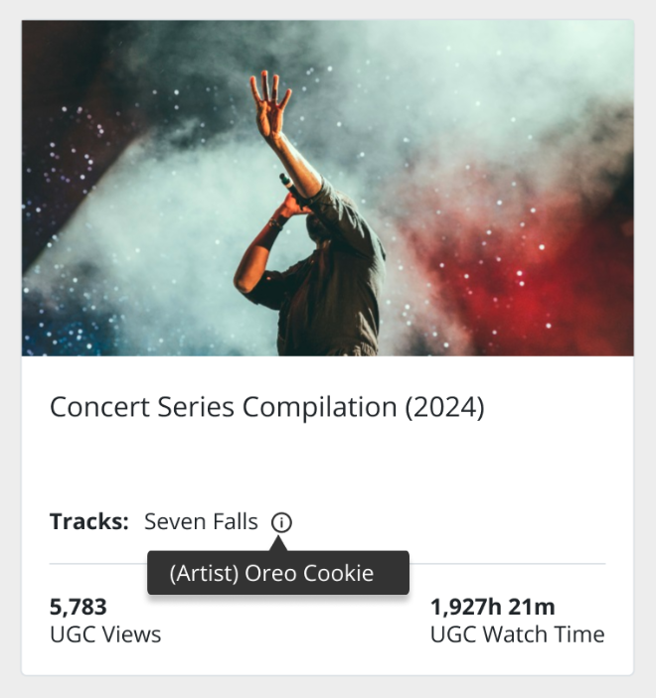Click the word Compilation in the title
Image resolution: width=656 pixels, height=698 pixels.
(319, 408)
